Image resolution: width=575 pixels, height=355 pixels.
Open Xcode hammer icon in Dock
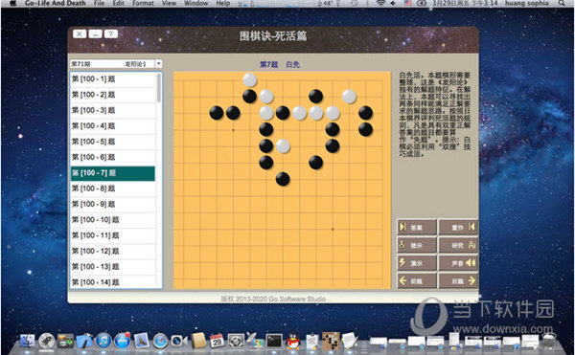pos(84,341)
